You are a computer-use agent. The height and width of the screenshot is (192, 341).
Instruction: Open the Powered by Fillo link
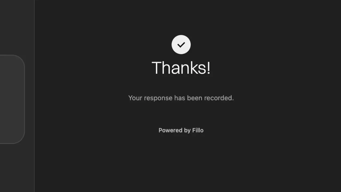click(181, 130)
